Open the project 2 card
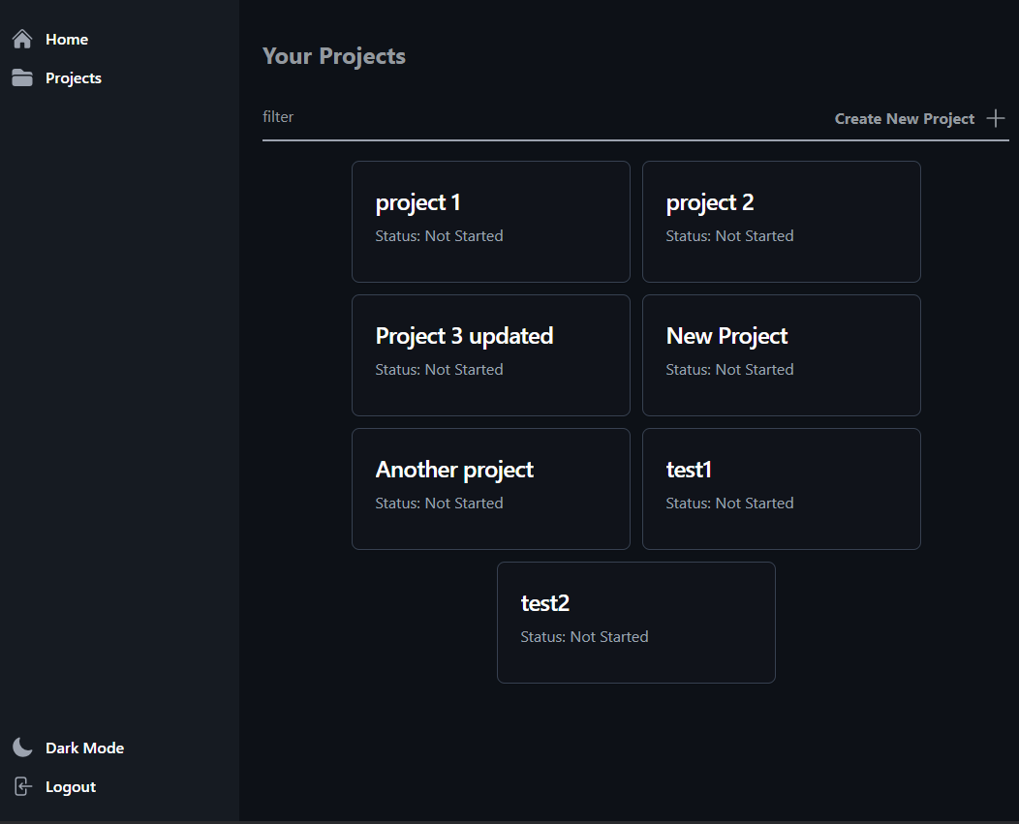This screenshot has height=824, width=1019. point(781,222)
